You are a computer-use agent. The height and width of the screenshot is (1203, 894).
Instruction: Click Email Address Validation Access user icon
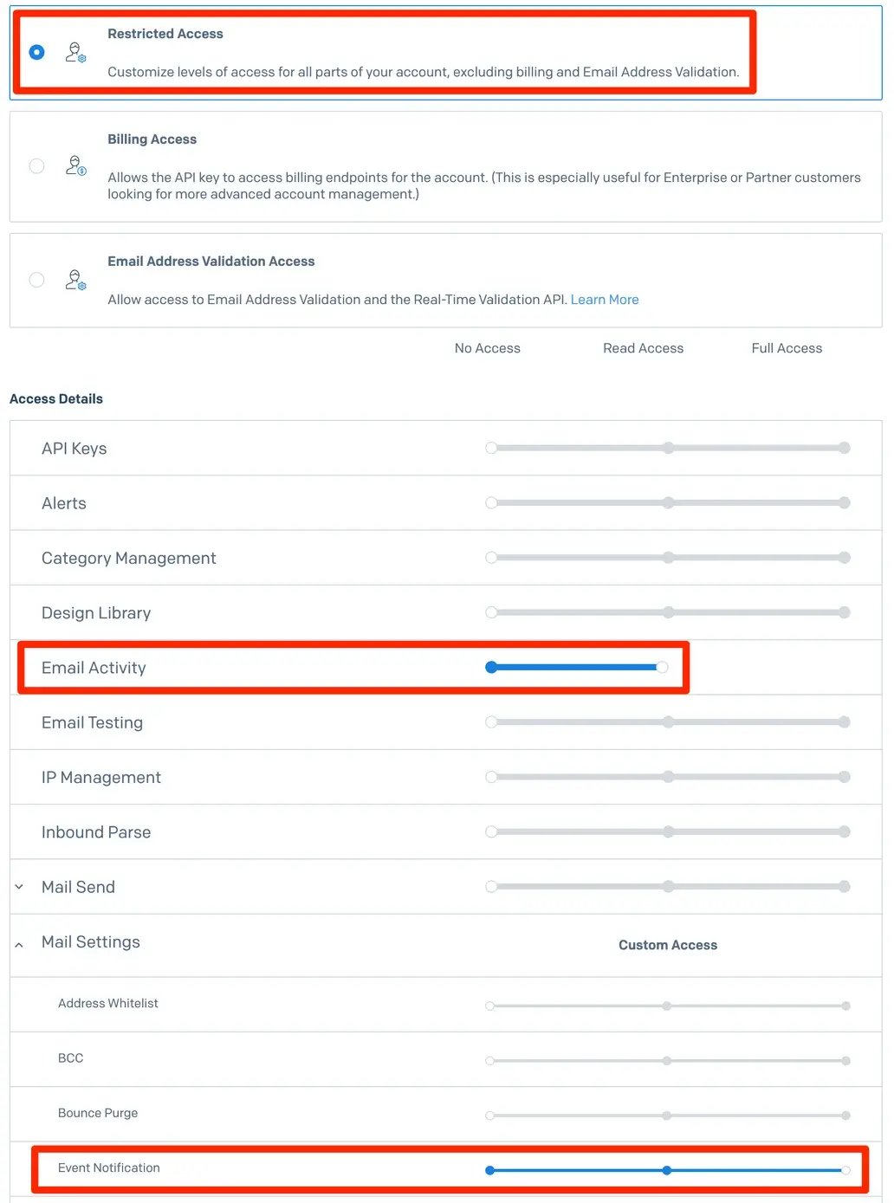point(75,280)
